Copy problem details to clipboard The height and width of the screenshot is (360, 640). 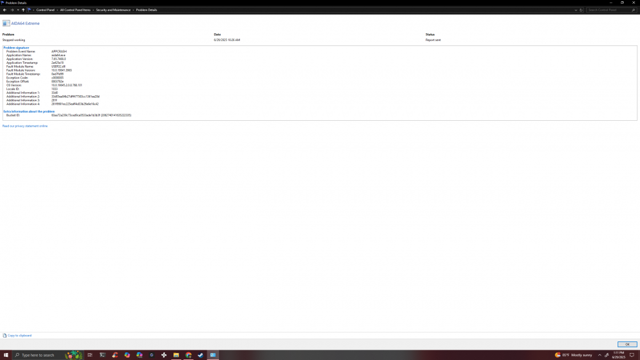(x=20, y=336)
